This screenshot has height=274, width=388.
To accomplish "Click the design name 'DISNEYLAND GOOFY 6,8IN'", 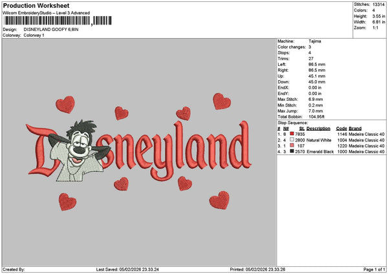I will click(51, 30).
